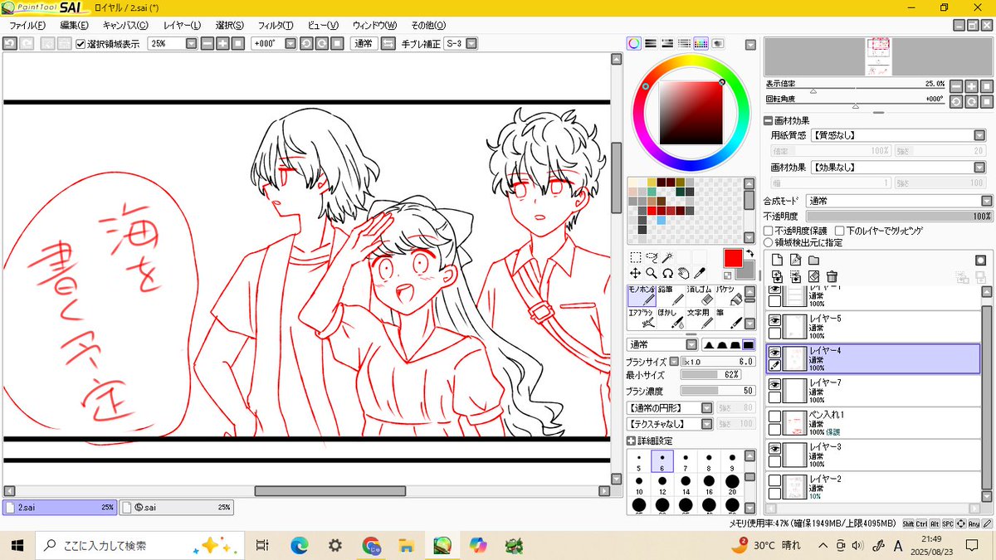Create a new normal layer
Image resolution: width=996 pixels, height=560 pixels.
tap(777, 260)
